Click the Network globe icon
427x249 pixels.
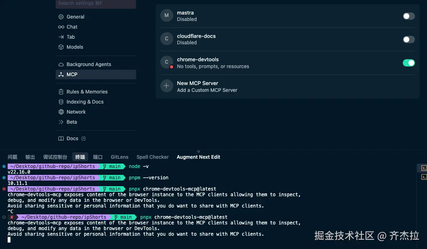pos(61,112)
